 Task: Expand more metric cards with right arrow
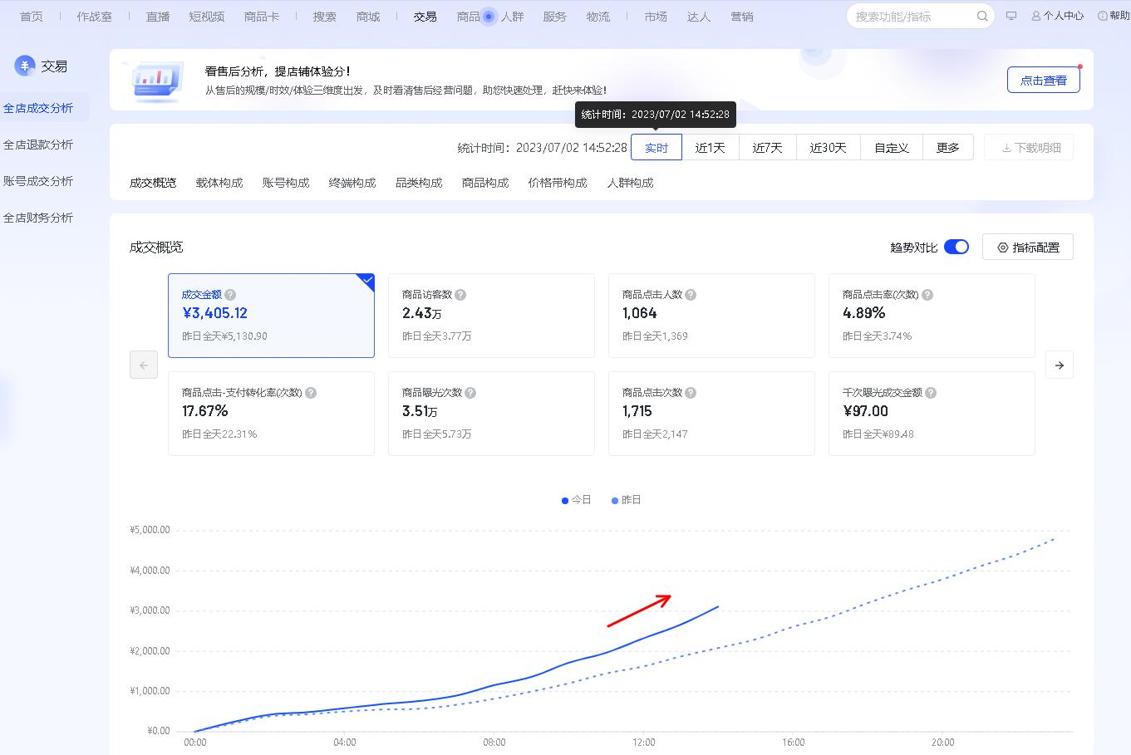tap(1059, 364)
